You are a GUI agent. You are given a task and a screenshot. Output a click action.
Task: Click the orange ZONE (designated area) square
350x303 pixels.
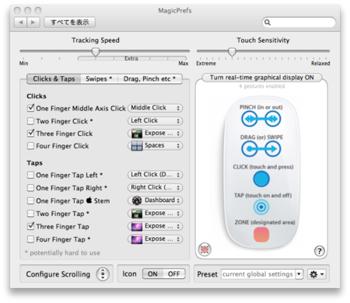261,235
